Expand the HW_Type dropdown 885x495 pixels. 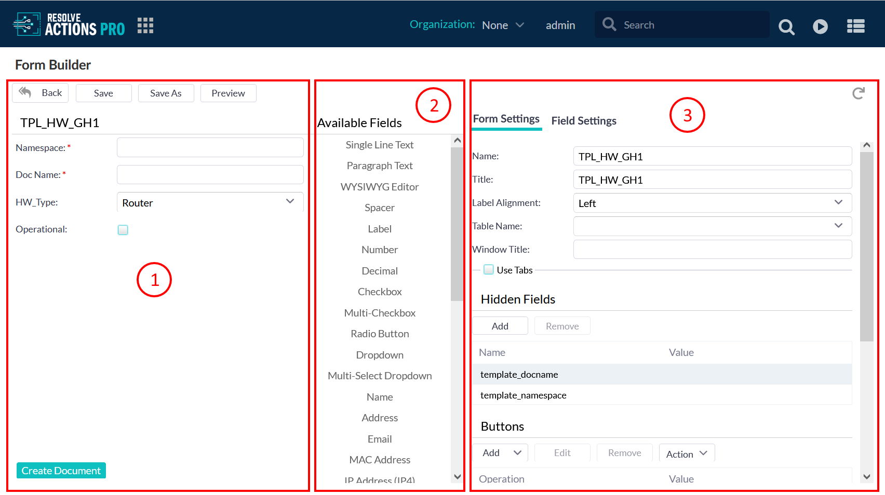[x=290, y=202]
